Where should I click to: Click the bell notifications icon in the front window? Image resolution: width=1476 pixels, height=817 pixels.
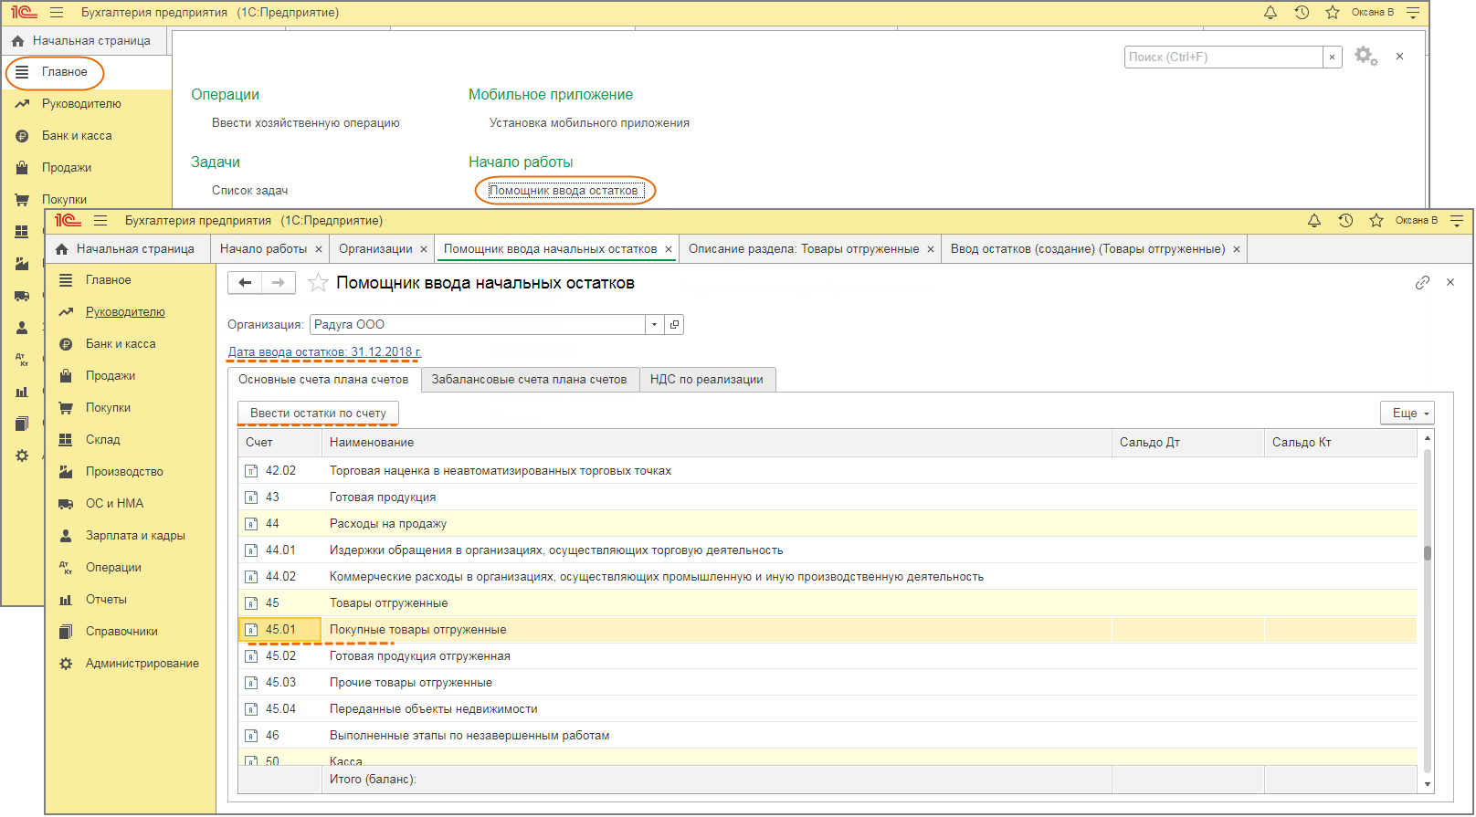point(1314,221)
